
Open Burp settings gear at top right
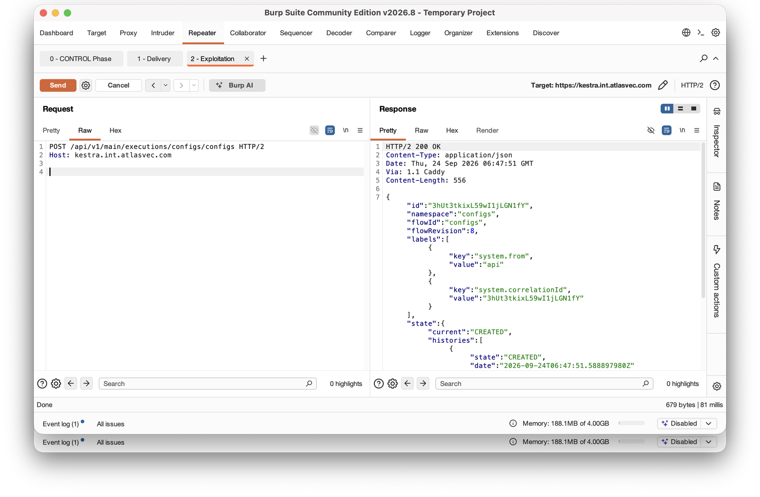pyautogui.click(x=715, y=33)
